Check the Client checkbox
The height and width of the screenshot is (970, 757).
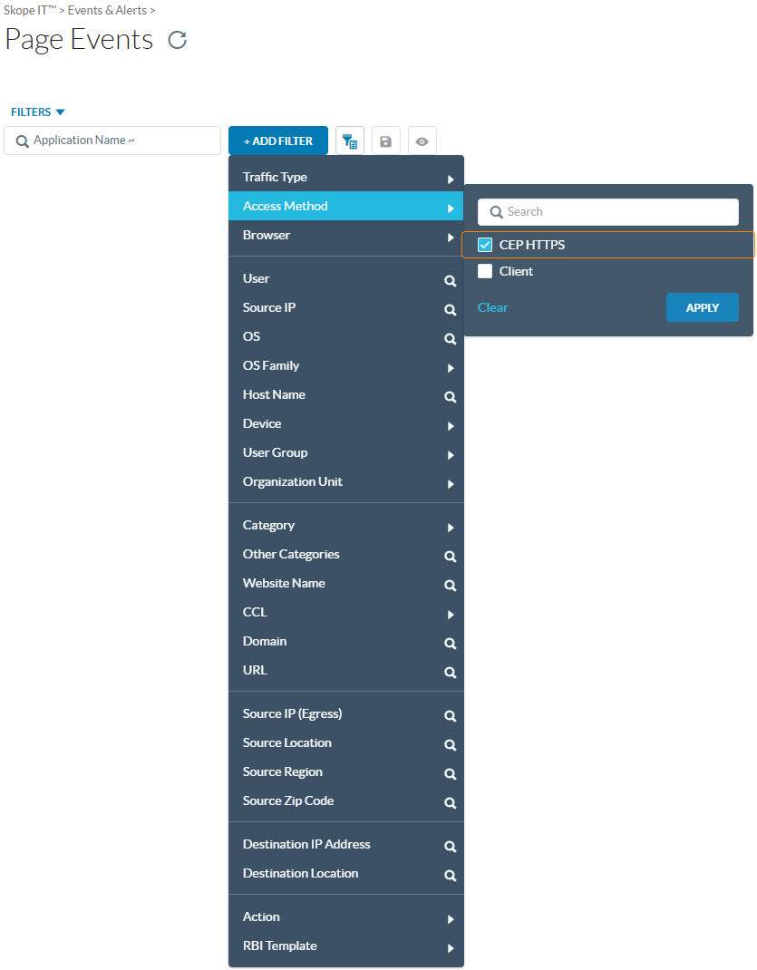(485, 271)
